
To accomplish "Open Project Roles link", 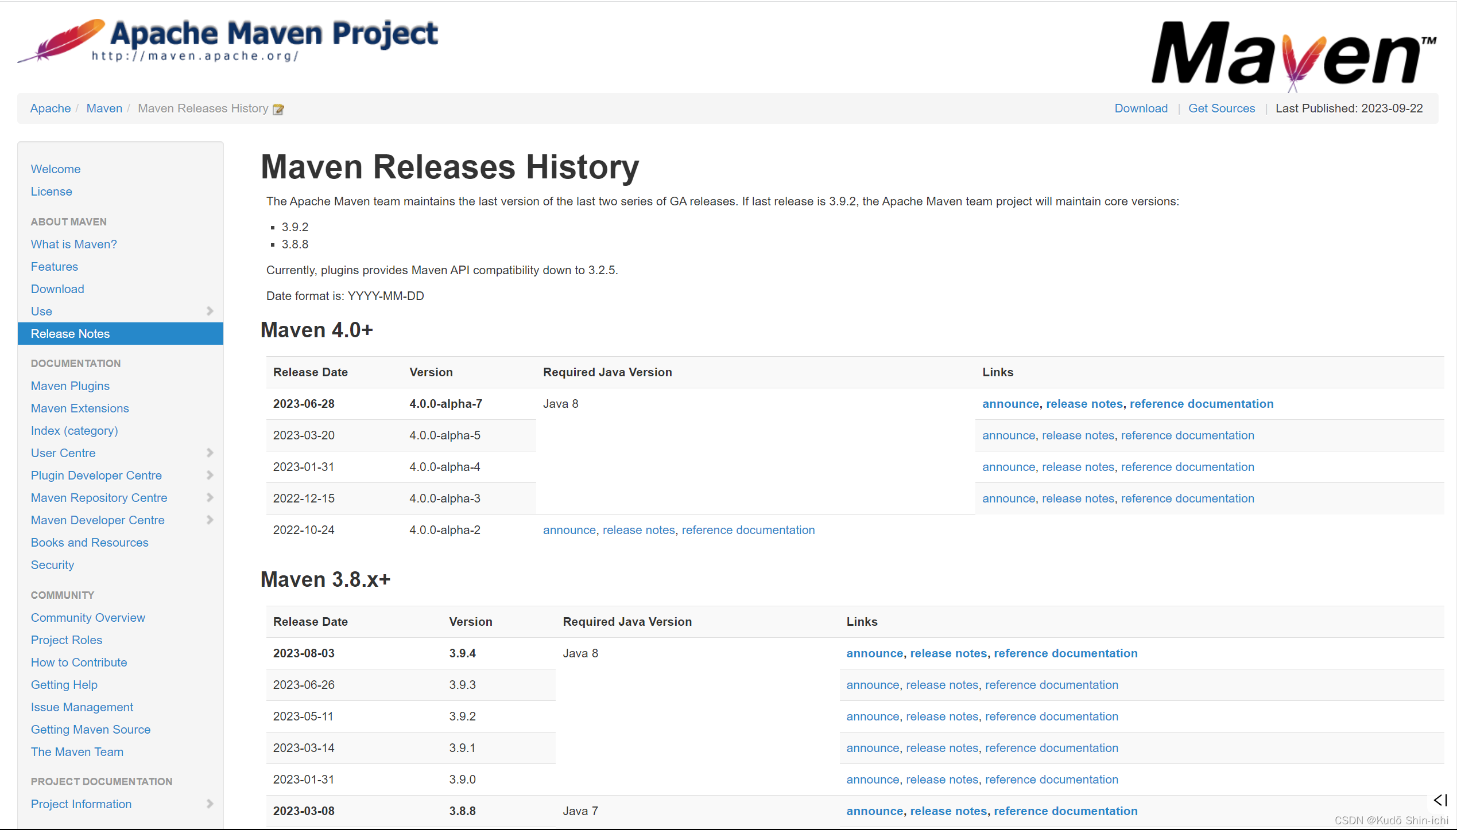I will [x=67, y=640].
